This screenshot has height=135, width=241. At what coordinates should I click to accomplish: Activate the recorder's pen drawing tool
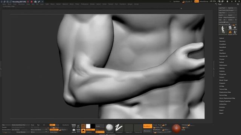(39, 1)
